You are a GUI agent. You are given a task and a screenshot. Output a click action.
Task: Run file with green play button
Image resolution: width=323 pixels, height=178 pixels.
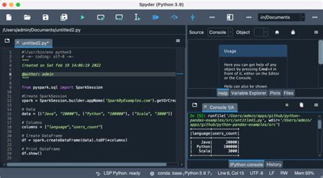83,17
